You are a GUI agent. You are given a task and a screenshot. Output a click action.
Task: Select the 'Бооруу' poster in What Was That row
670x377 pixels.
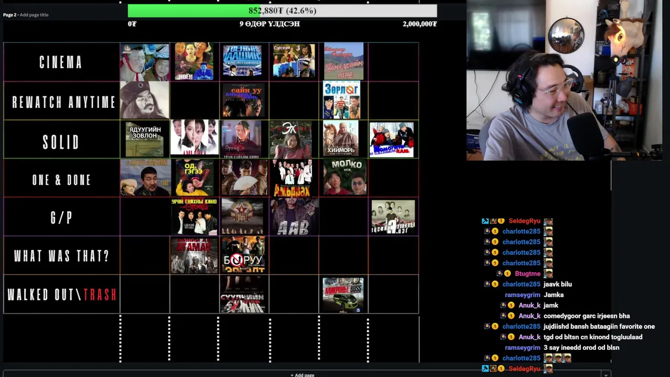point(244,255)
